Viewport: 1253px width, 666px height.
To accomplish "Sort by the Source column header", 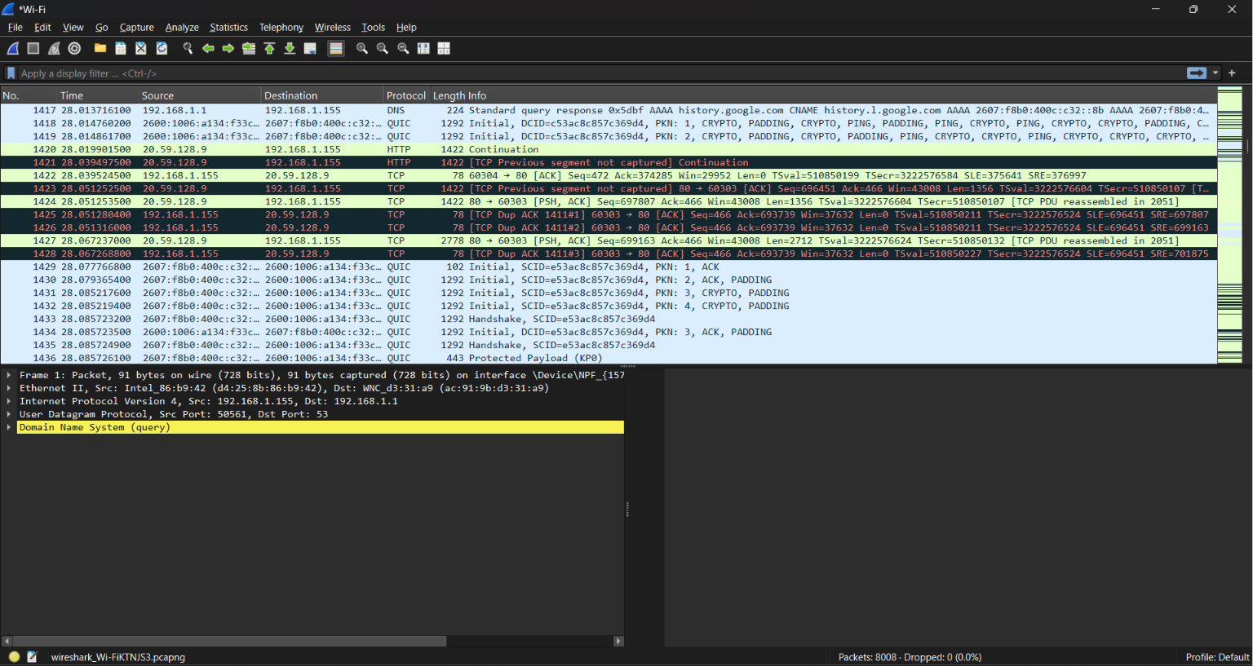I will (x=200, y=95).
